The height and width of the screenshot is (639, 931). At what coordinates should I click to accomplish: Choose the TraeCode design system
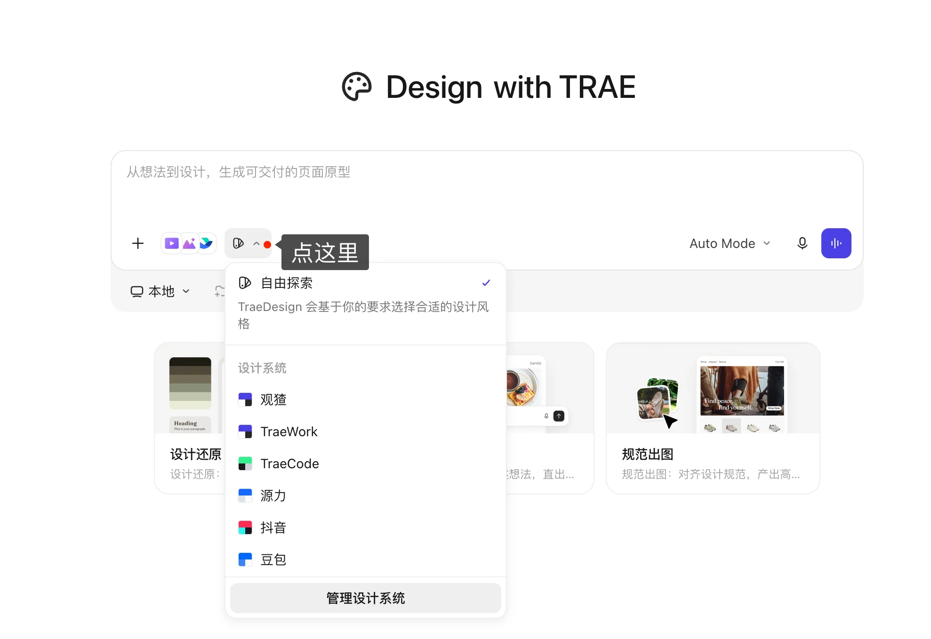coord(366,463)
